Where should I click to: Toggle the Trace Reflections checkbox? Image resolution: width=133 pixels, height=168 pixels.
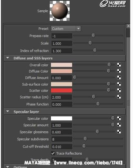[x=53, y=153]
